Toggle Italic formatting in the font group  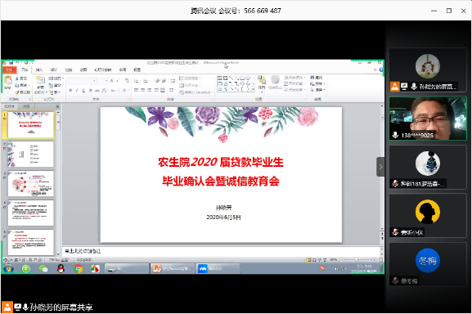click(x=77, y=90)
